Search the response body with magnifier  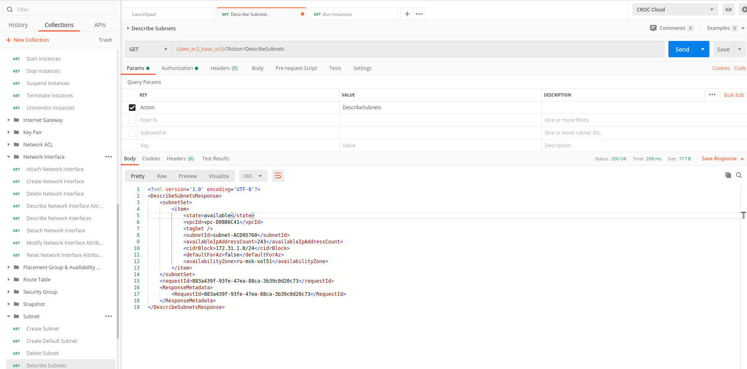(x=739, y=175)
